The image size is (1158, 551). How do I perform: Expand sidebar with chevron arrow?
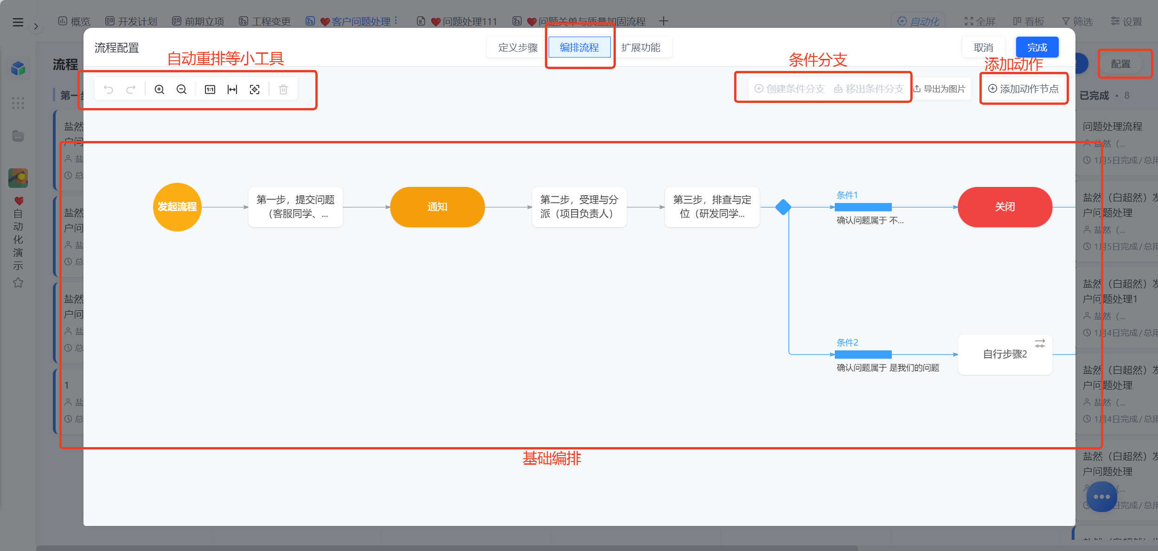pyautogui.click(x=36, y=26)
